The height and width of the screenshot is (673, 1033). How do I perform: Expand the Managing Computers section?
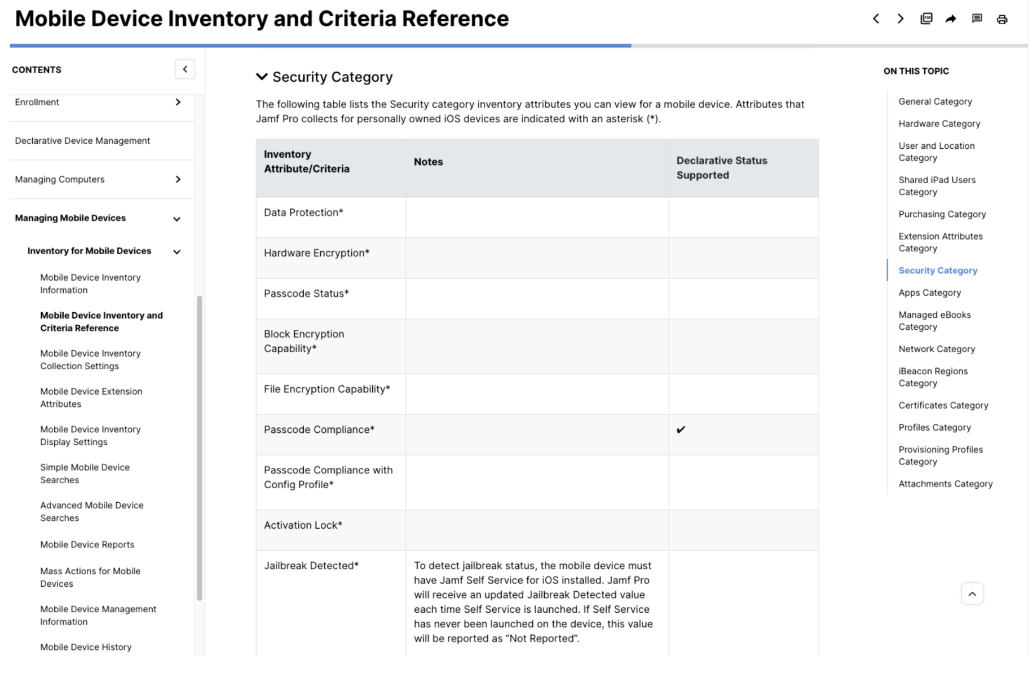point(178,179)
